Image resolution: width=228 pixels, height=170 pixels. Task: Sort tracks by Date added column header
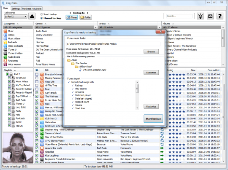click(213, 70)
